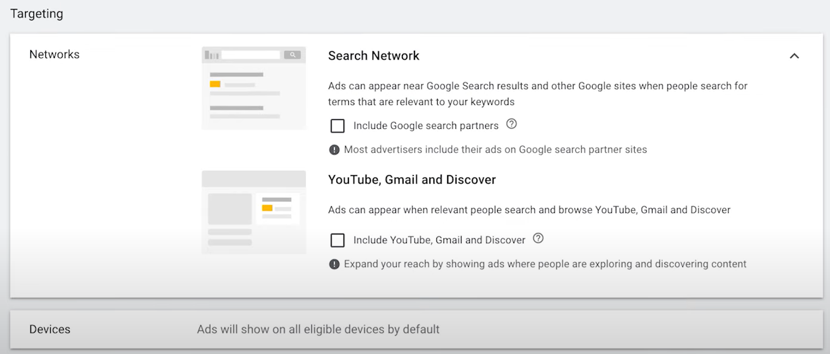Click the Targeting page heading
The image size is (830, 354).
tap(36, 14)
